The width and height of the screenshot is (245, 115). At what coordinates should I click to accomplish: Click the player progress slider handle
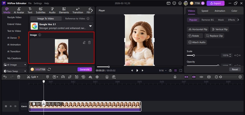109,67
